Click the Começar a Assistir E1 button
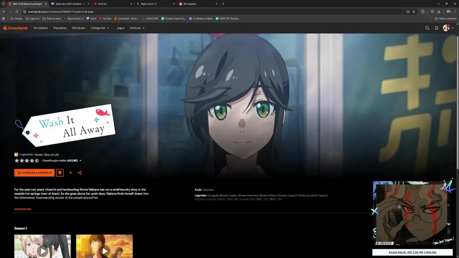The width and height of the screenshot is (459, 258). point(34,173)
